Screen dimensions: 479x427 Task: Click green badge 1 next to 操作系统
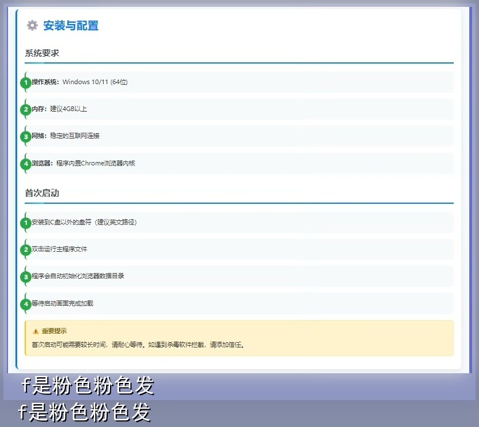coord(25,82)
